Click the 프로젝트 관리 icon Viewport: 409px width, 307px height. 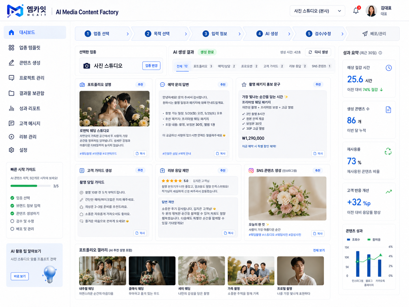[11, 78]
